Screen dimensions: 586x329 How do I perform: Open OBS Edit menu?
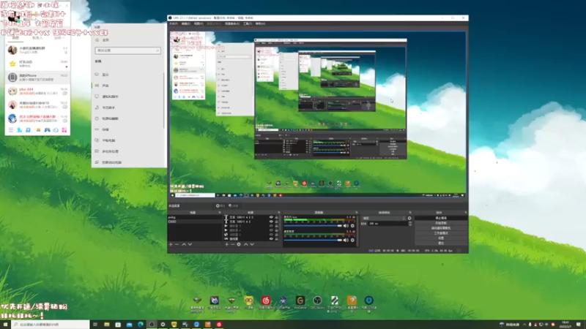186,24
